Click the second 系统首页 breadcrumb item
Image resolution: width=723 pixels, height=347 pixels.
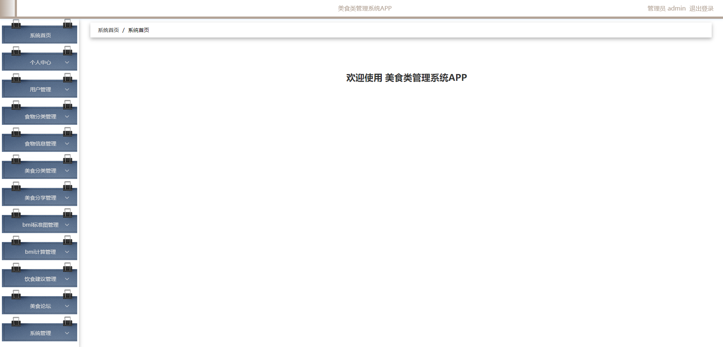pos(138,30)
